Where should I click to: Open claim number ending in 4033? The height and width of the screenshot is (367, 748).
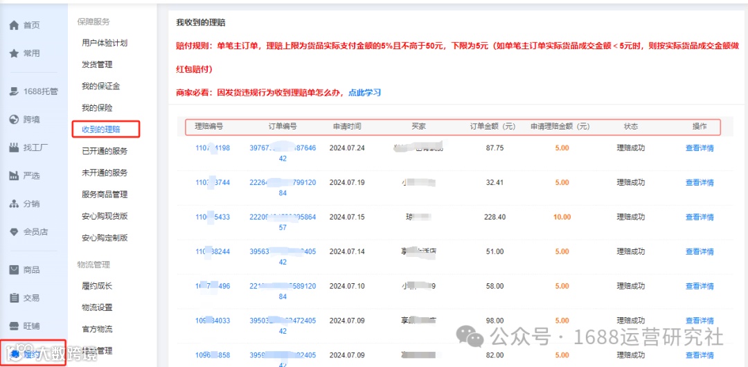pyautogui.click(x=213, y=321)
